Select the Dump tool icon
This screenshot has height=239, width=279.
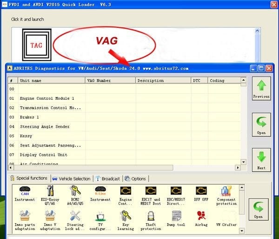pos(176,219)
